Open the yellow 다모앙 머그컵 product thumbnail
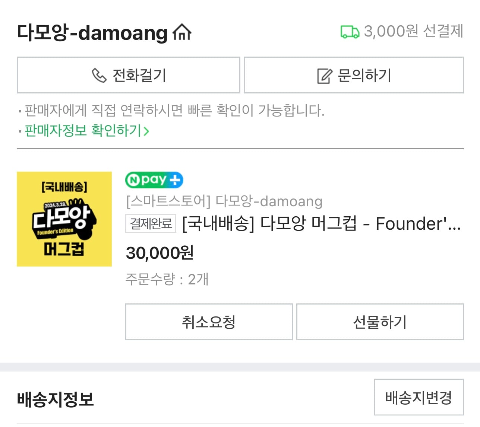Screen dimensions: 480x427 pos(64,219)
